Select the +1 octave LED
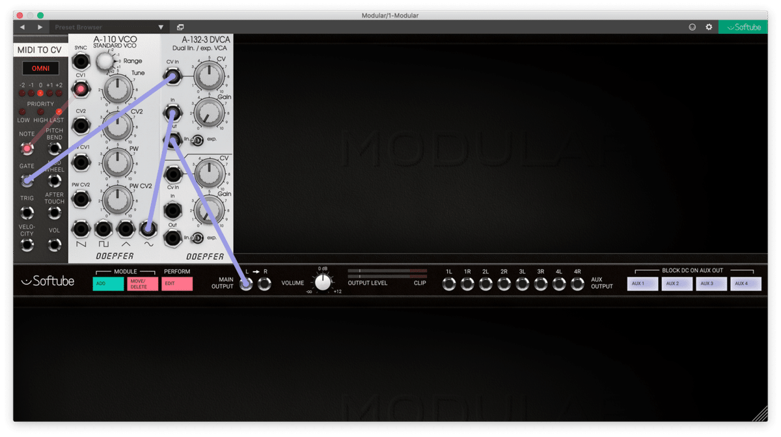Viewport: 781px width, 437px height. (x=49, y=93)
